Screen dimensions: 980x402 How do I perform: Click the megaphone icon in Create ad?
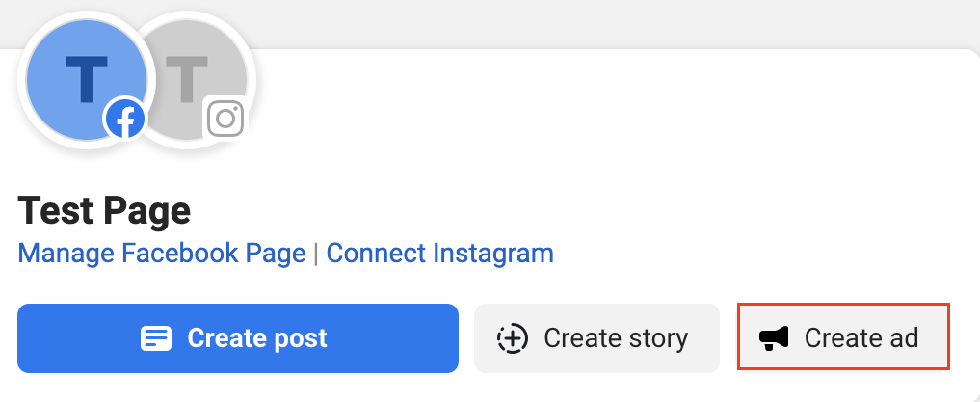[774, 338]
